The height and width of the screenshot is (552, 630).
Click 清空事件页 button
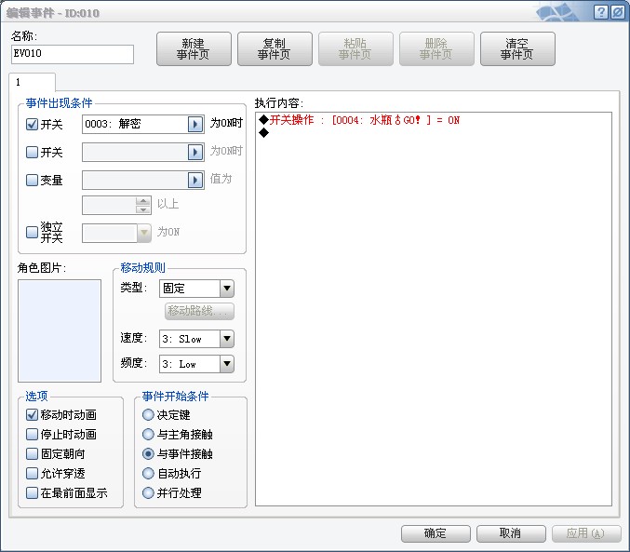[x=517, y=49]
